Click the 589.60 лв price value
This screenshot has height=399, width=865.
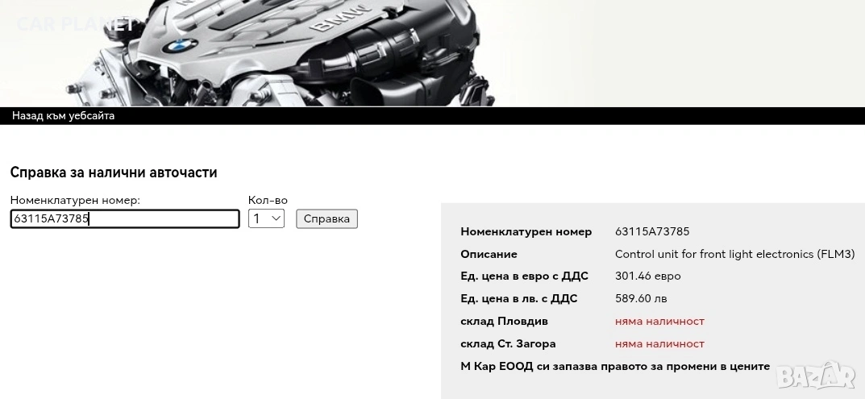pos(641,298)
